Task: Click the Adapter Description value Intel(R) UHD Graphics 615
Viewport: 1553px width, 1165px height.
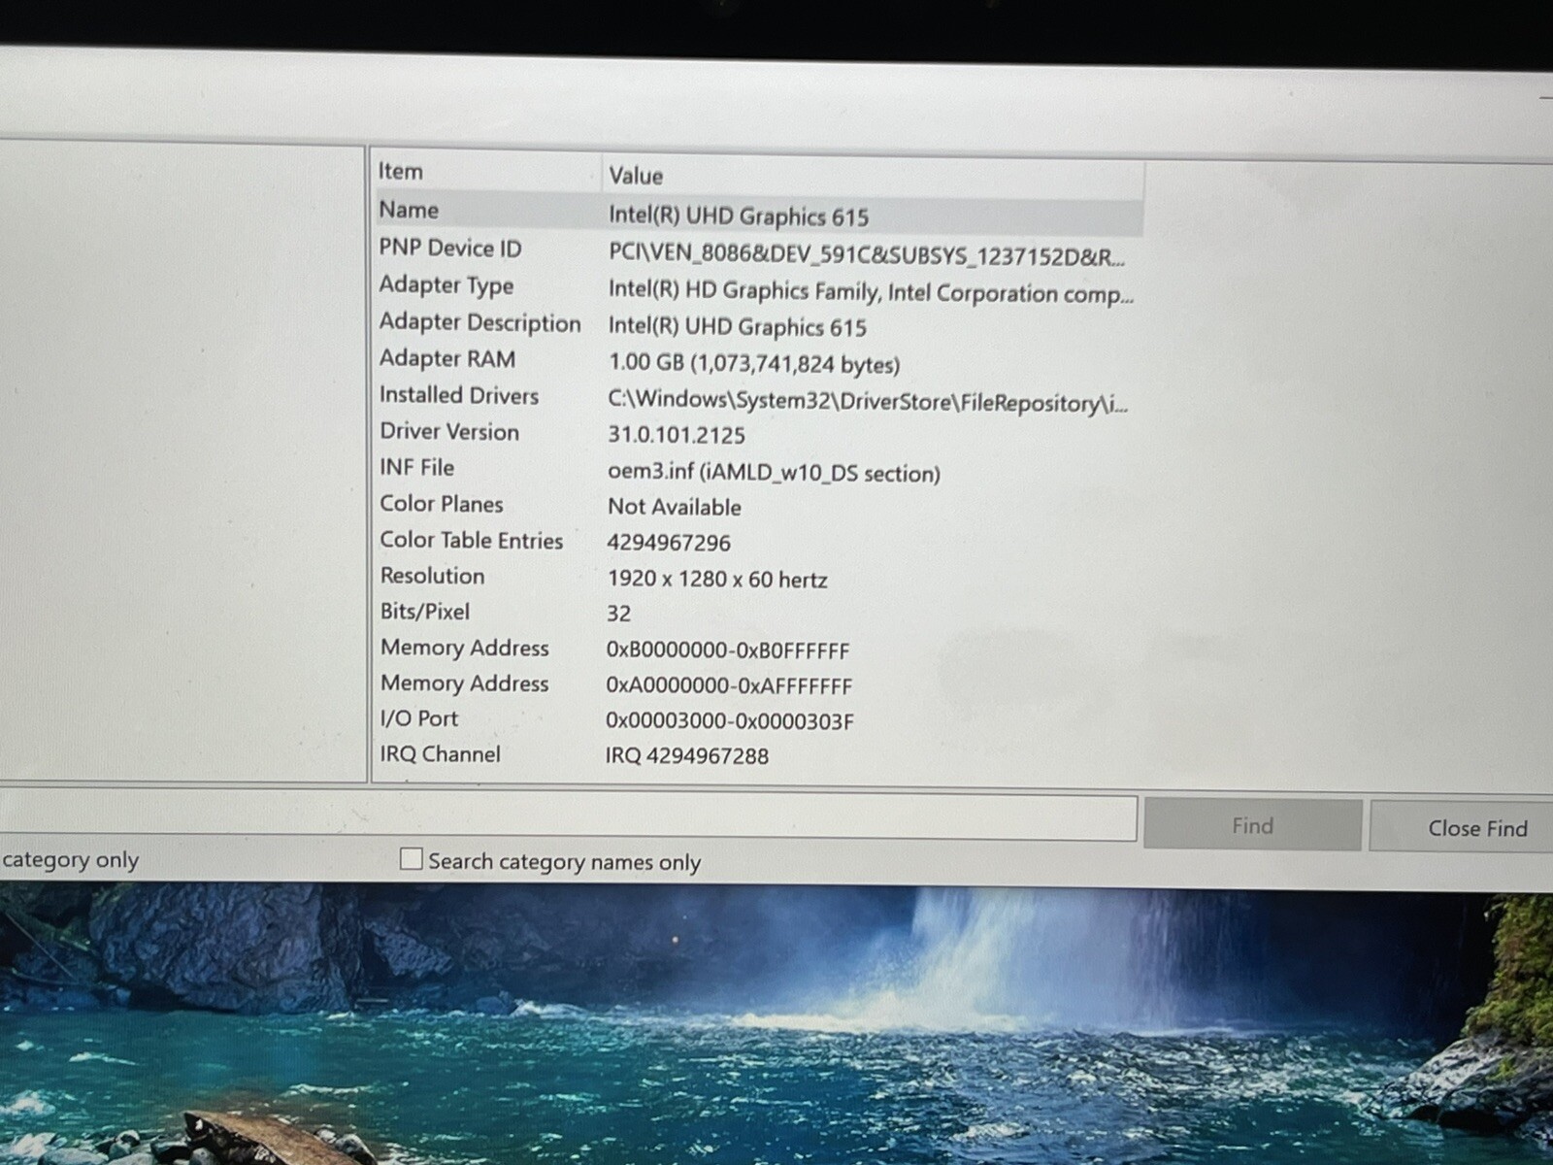Action: (738, 326)
